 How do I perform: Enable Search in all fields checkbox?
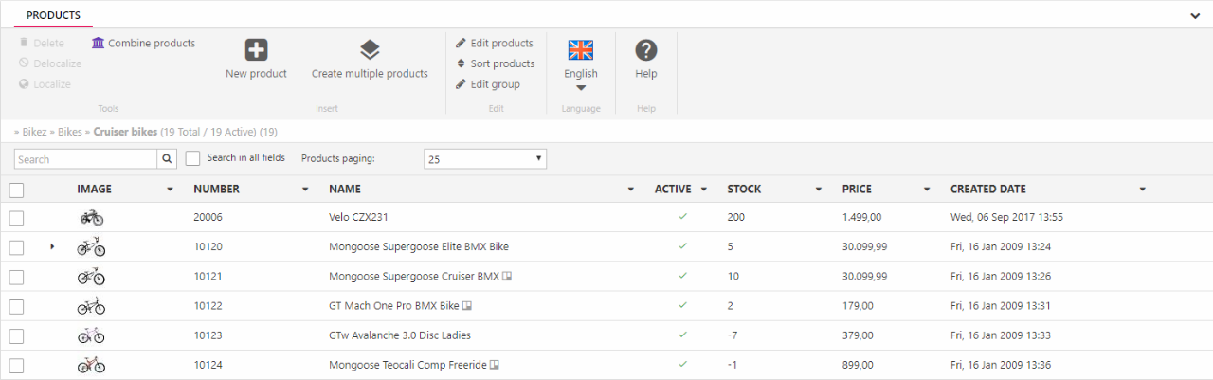(192, 158)
